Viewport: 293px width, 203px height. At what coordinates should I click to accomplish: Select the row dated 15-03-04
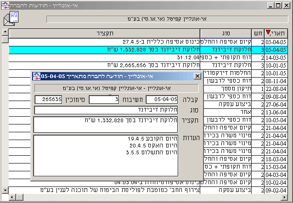[245, 167]
